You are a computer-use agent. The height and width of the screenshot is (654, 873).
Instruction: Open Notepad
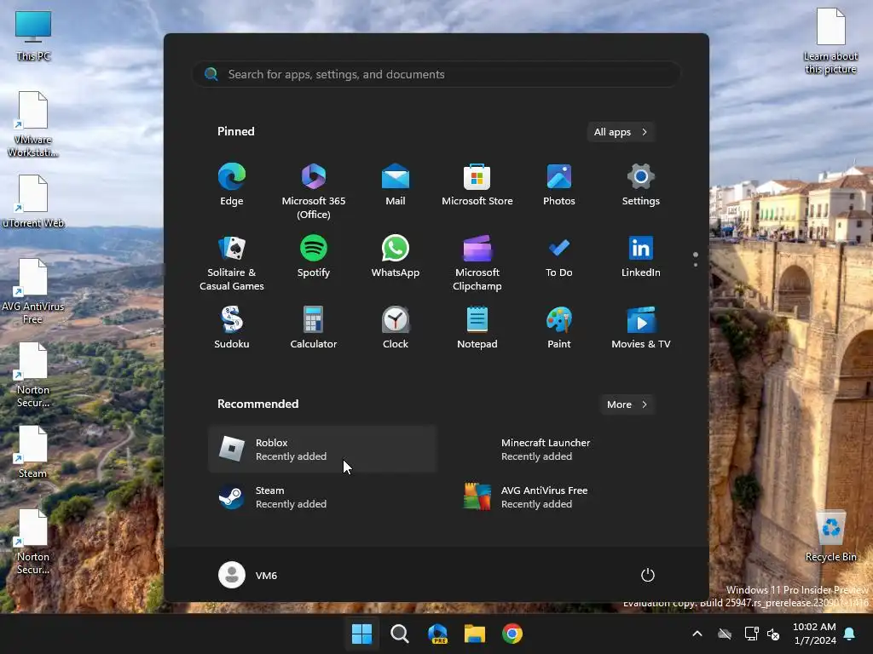(x=477, y=328)
